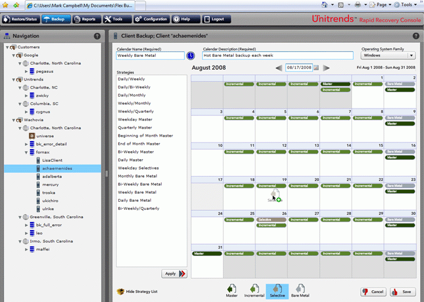The image size is (424, 302).
Task: Click the mercury client icon
Action: click(x=38, y=185)
